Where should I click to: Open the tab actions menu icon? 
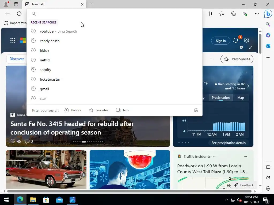tap(16, 4)
